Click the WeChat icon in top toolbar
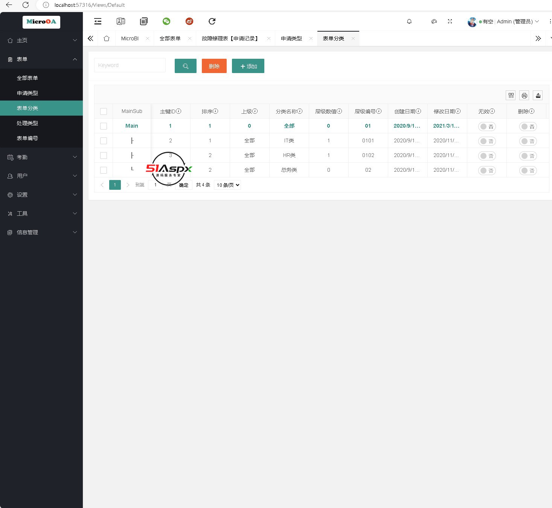 click(166, 21)
